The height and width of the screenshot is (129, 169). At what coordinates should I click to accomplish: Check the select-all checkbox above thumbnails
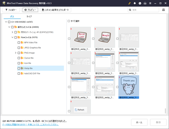tap(69, 21)
